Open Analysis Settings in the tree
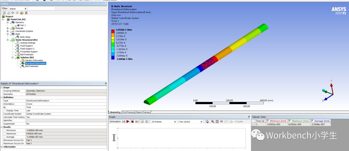Image resolution: width=349 pixels, height=151 pixels. (x=27, y=43)
